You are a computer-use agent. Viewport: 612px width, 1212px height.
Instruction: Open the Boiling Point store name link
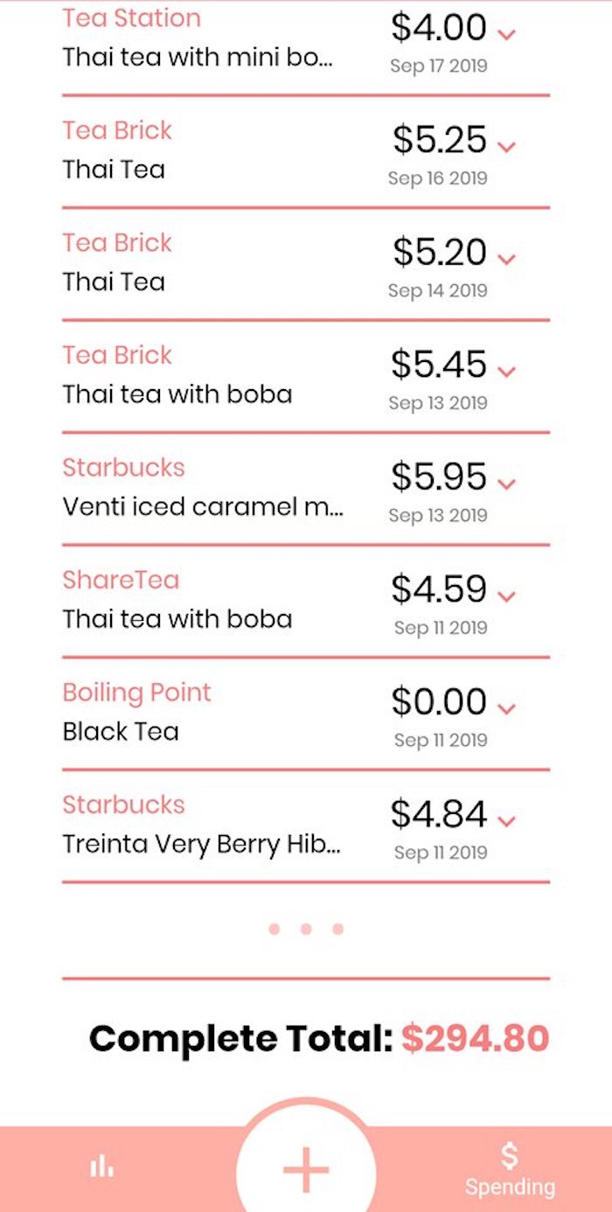(x=136, y=693)
